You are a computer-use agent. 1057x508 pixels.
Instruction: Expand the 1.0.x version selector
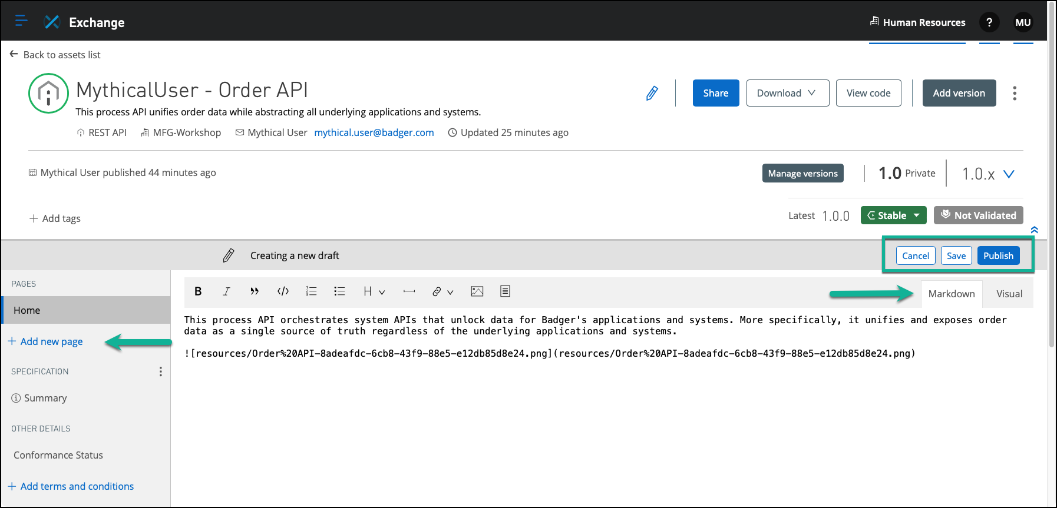(x=989, y=174)
